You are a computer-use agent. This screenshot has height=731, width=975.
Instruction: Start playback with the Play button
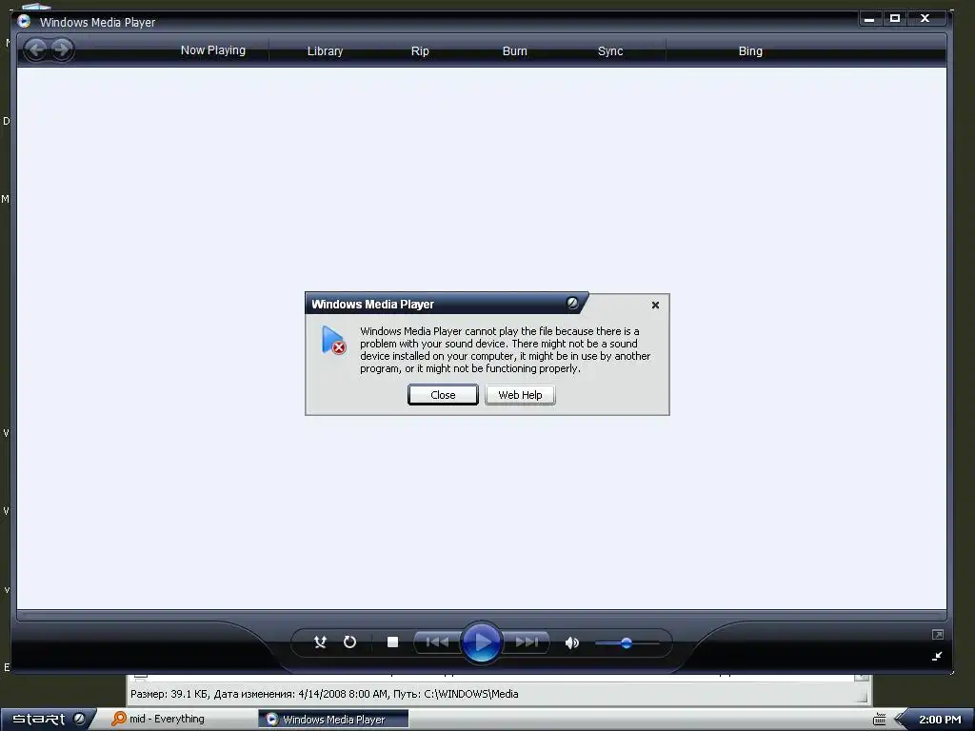481,642
